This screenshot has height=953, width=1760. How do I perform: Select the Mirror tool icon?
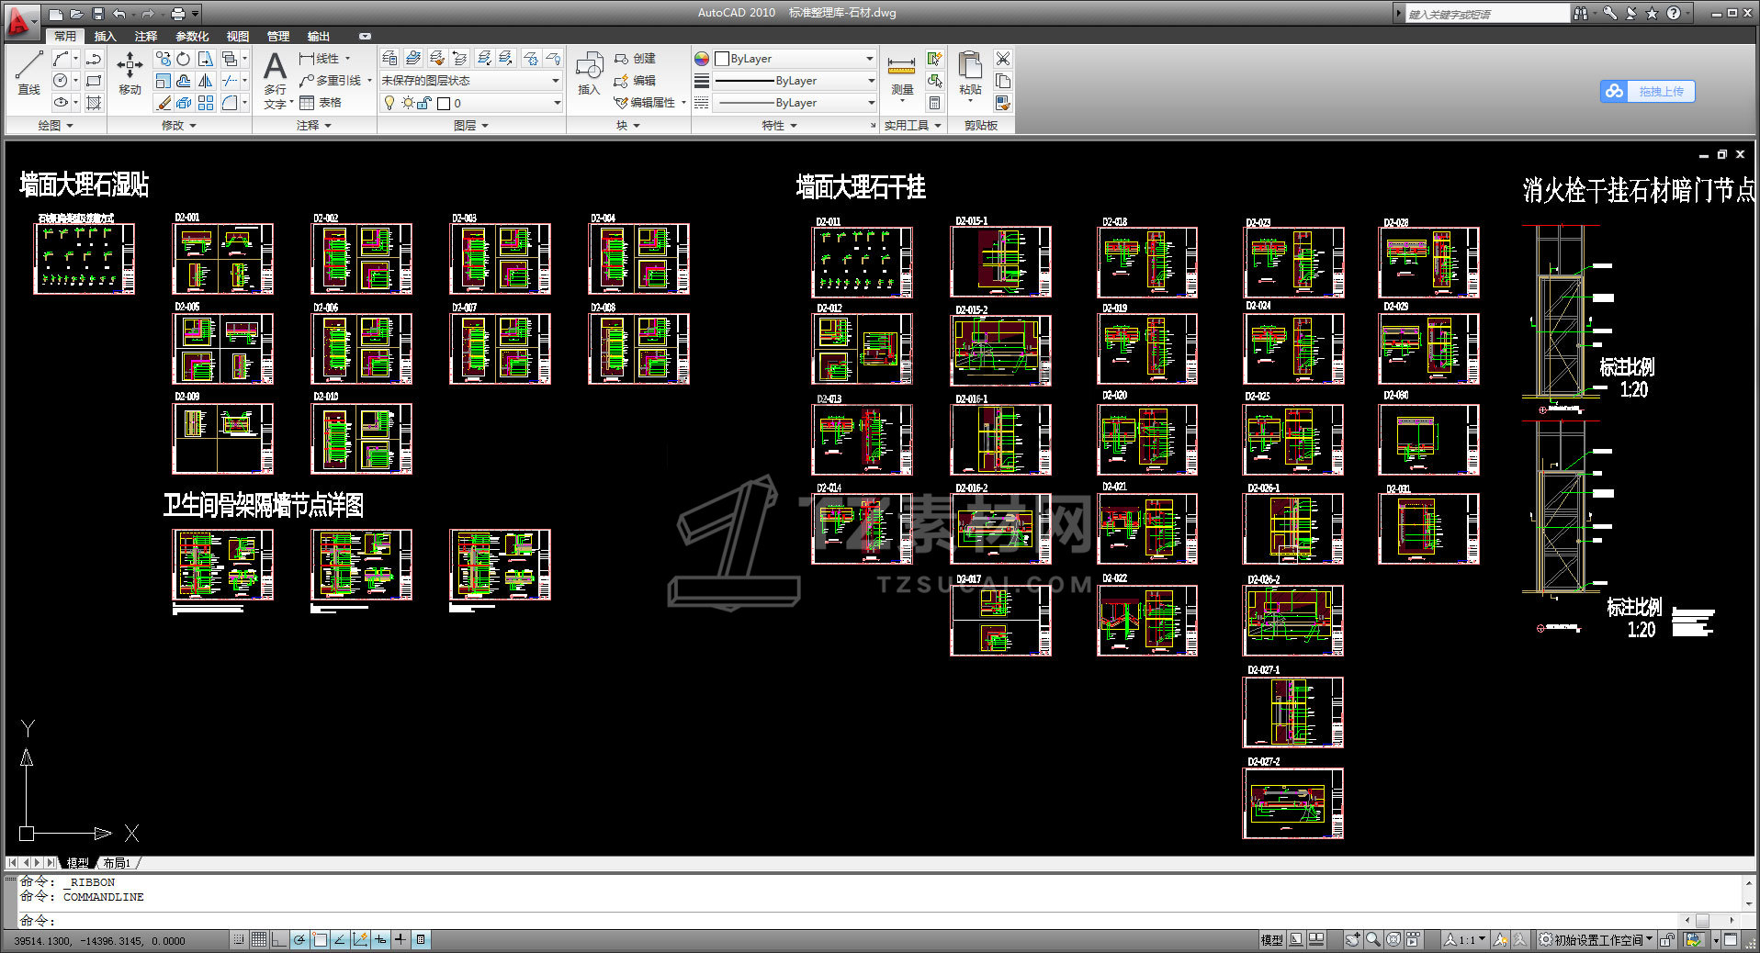(x=206, y=81)
